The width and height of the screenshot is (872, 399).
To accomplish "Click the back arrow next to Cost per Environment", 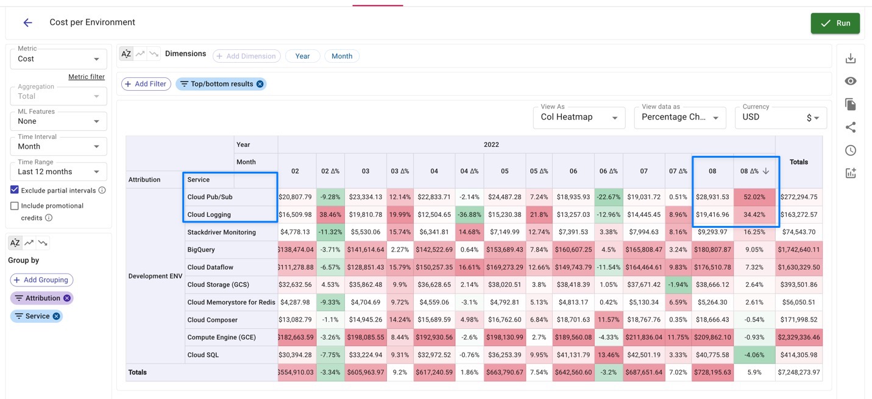I will point(27,21).
